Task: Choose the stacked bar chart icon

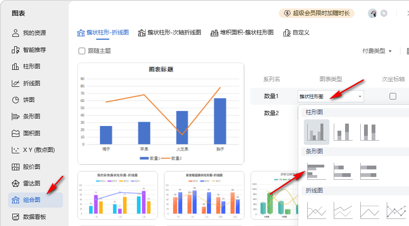Action: [x=343, y=171]
